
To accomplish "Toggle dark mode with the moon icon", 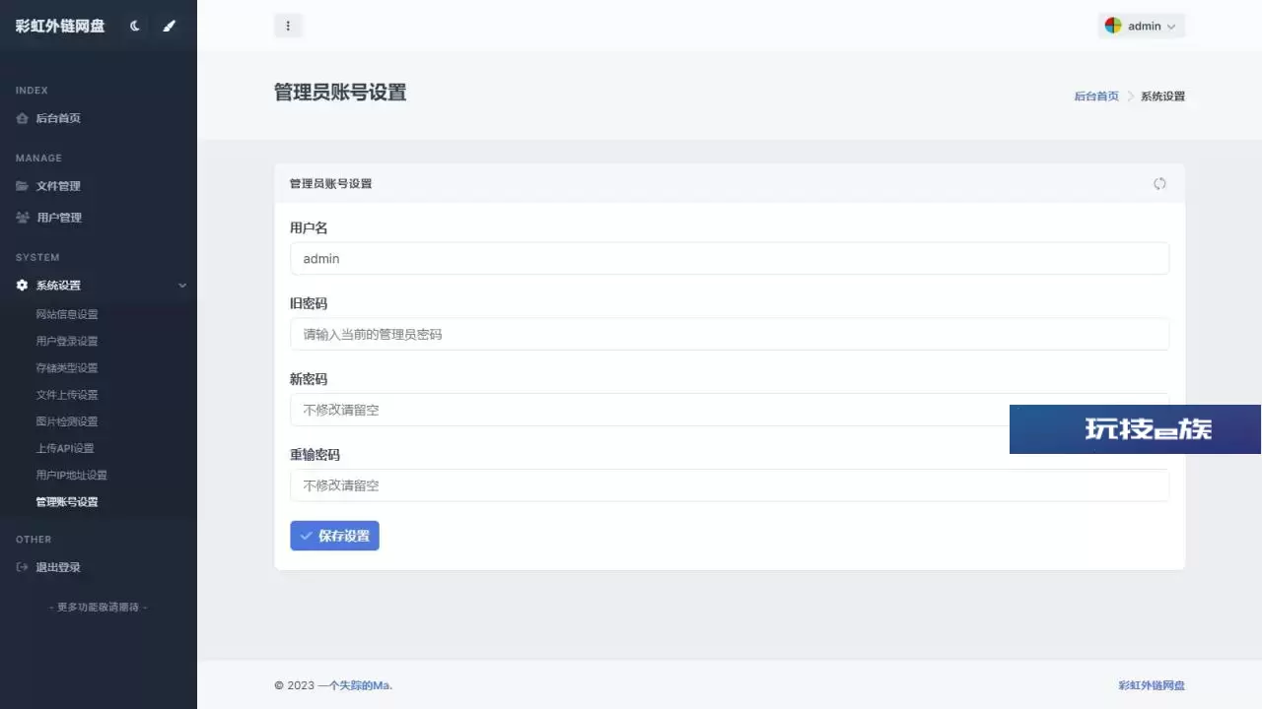I will [135, 27].
